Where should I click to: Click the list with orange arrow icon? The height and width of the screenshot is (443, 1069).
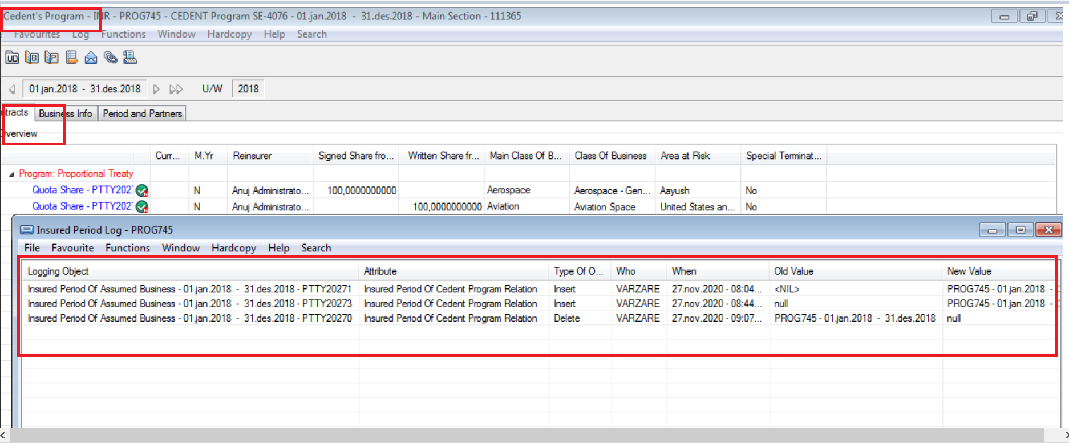click(71, 58)
